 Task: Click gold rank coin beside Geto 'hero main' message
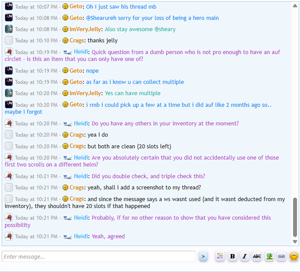point(66,18)
